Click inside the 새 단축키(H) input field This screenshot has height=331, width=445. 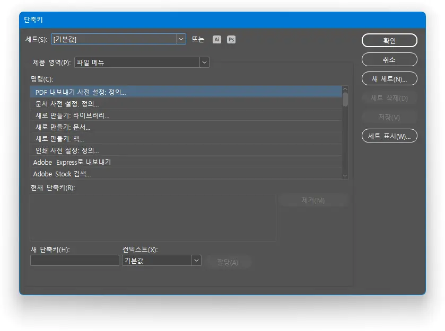coord(74,260)
